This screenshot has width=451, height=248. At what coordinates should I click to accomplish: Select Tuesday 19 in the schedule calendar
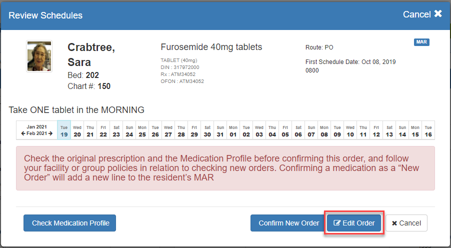click(x=64, y=130)
